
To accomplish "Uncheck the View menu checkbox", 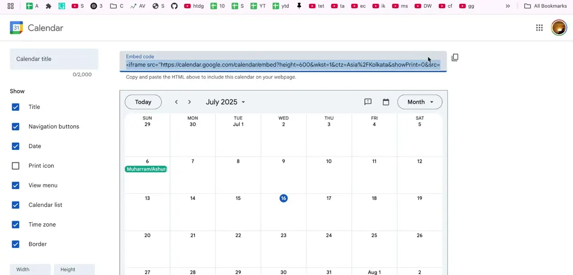I will point(16,186).
